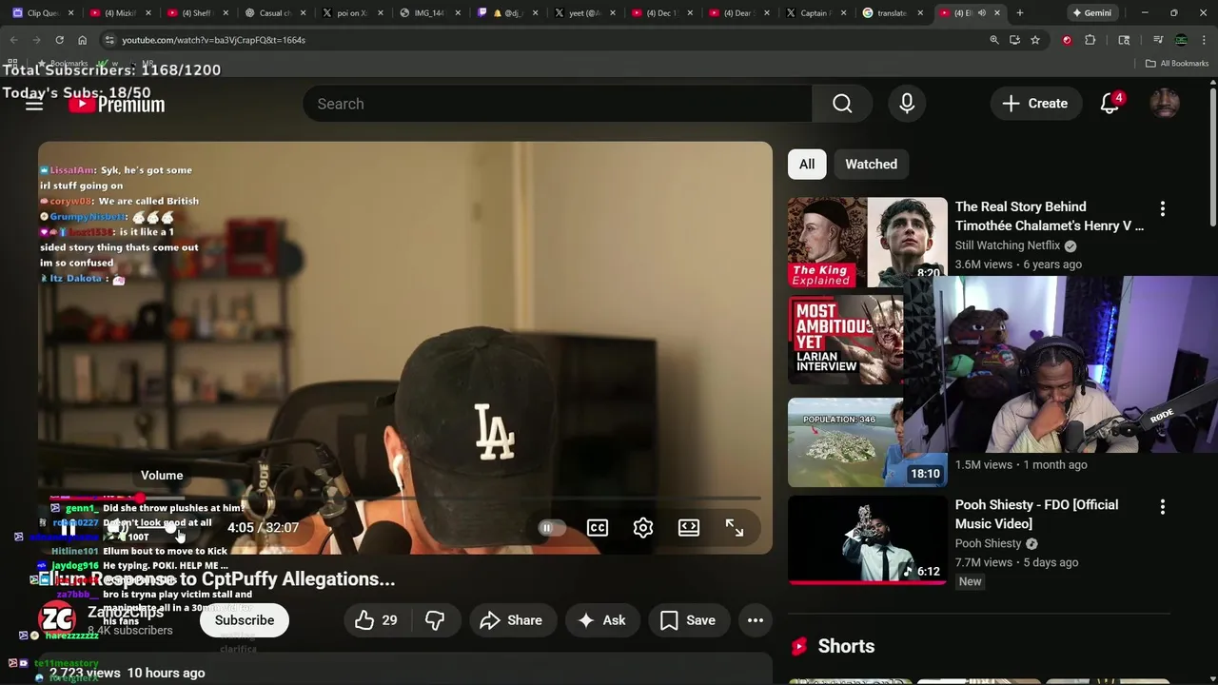The width and height of the screenshot is (1218, 685).
Task: Pause the video with pause button
Action: click(x=68, y=528)
